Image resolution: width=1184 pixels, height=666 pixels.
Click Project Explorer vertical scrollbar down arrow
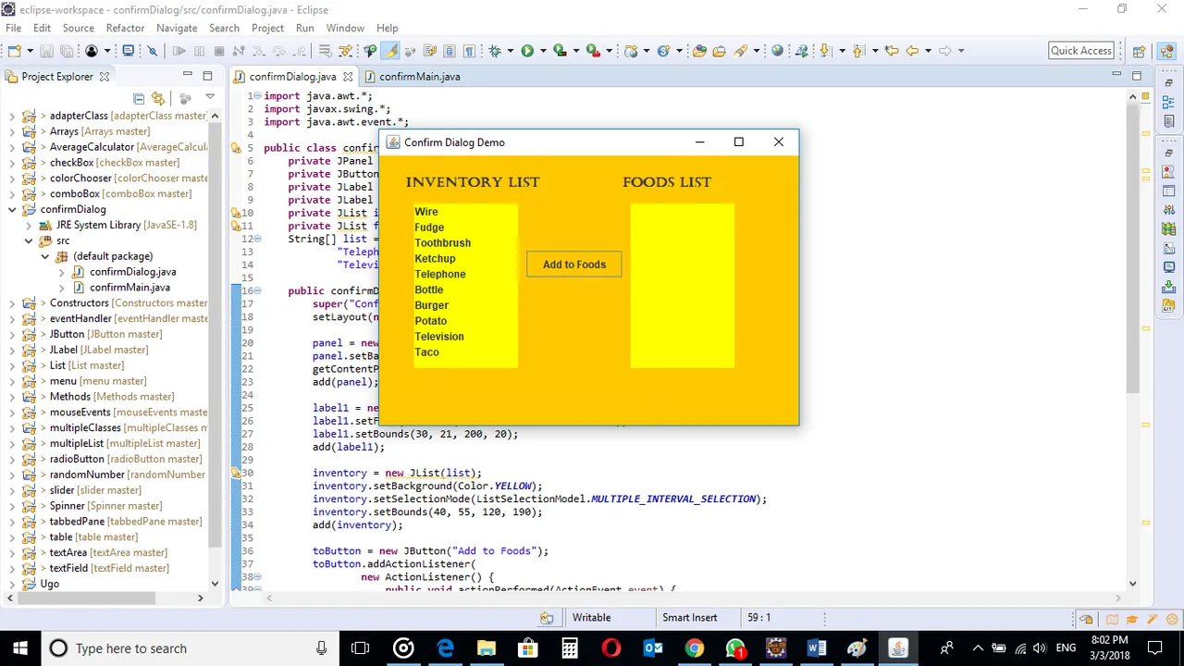point(215,584)
